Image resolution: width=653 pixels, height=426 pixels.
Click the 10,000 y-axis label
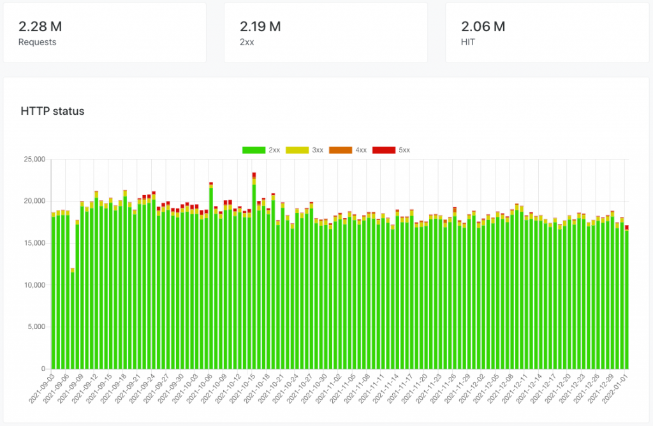pos(34,285)
